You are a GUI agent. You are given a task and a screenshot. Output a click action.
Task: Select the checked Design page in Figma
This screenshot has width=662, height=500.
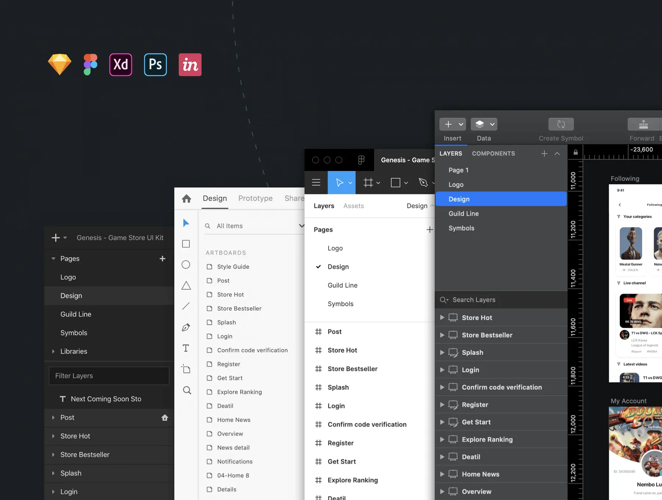pos(338,267)
